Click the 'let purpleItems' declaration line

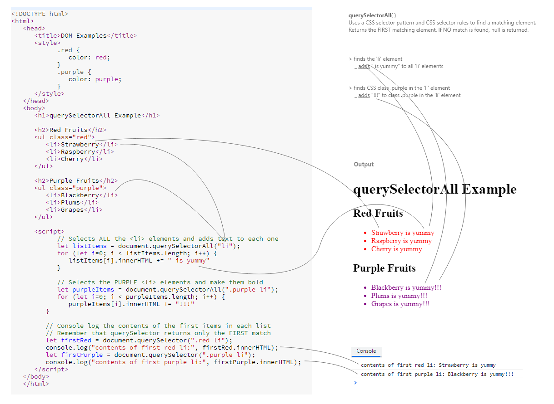168,289
